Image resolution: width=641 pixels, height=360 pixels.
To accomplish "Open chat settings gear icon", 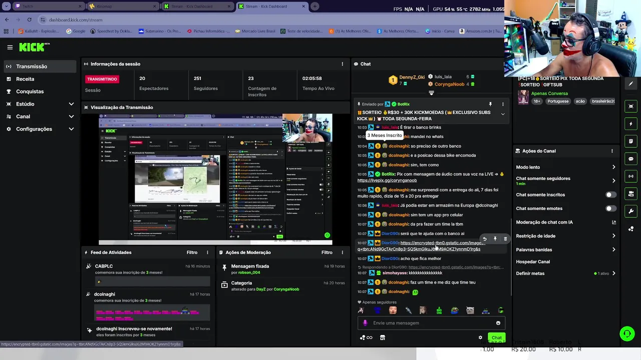I will [480, 337].
